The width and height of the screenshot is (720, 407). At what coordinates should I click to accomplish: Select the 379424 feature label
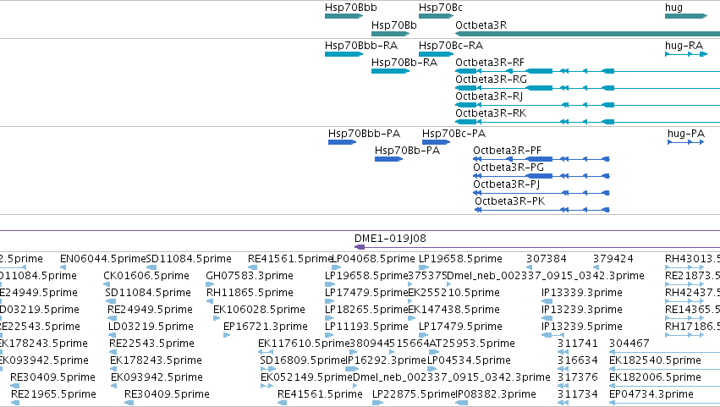613,259
